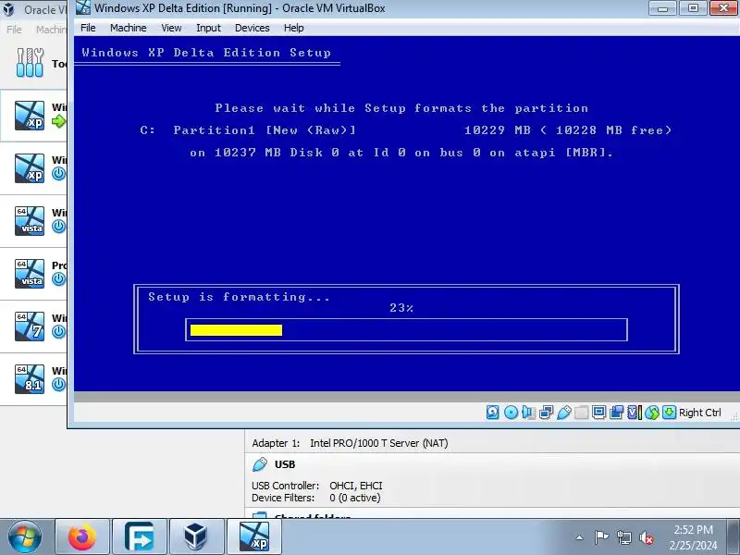Select the Tools icon in VirtualBox Manager
740x555 pixels.
(x=30, y=62)
